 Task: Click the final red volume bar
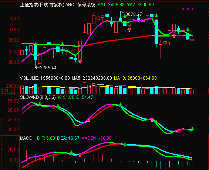pos(192,92)
